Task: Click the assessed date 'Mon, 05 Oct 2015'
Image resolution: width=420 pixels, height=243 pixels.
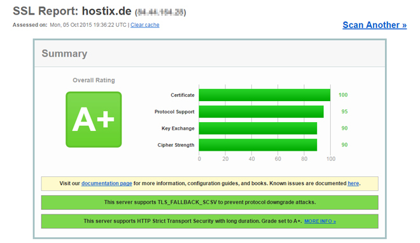Action: (71, 25)
